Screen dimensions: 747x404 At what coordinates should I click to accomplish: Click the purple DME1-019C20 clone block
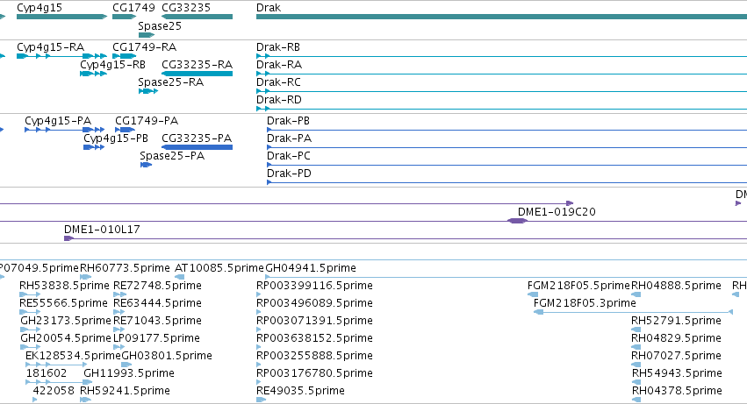(x=517, y=221)
